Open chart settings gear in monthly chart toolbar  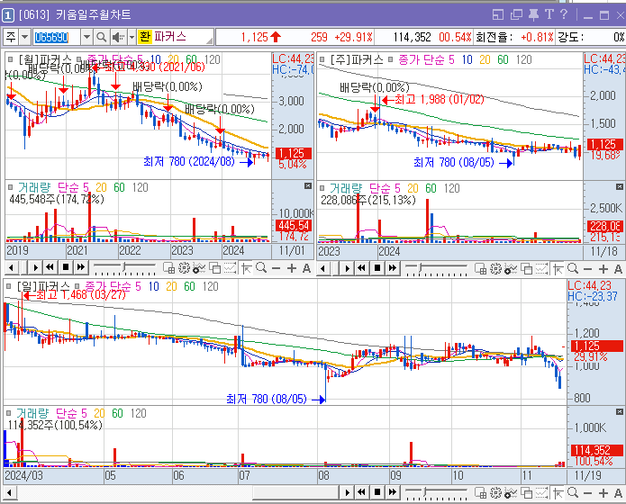[x=184, y=268]
